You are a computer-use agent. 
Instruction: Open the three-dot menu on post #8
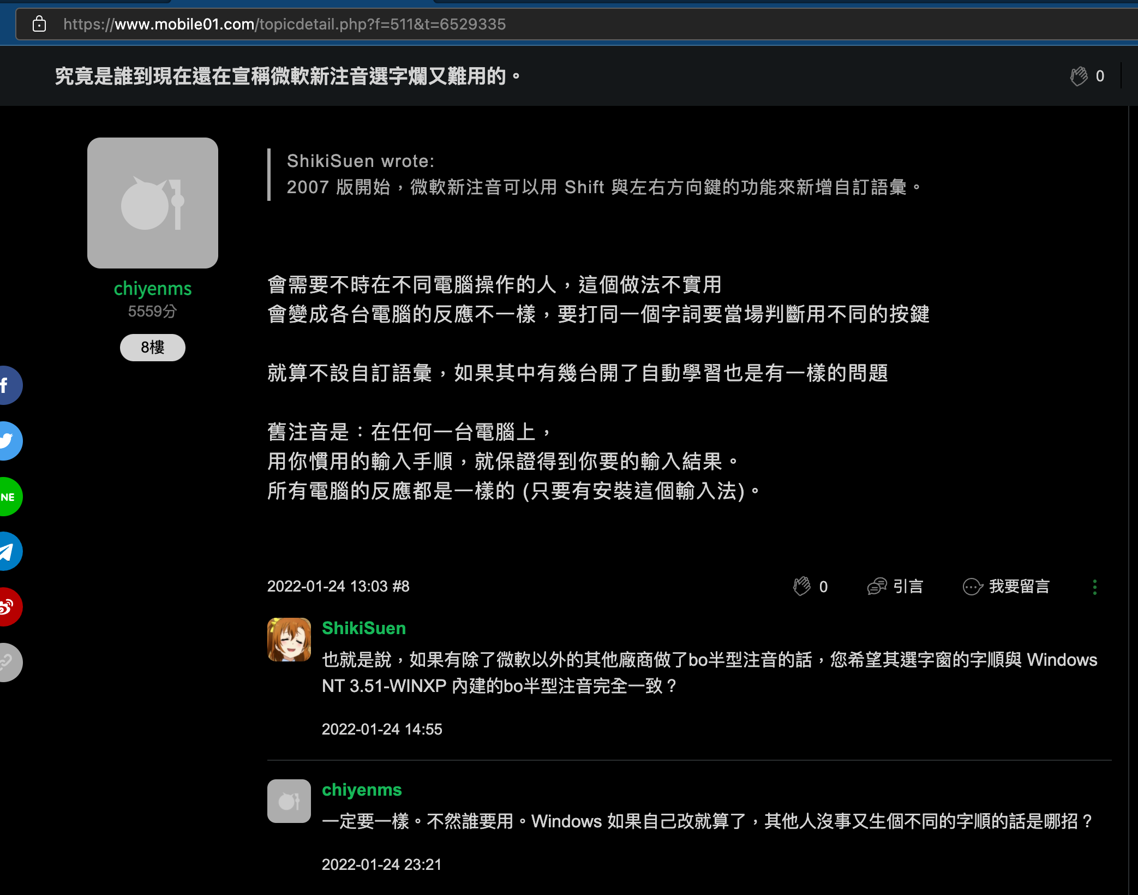click(x=1095, y=587)
